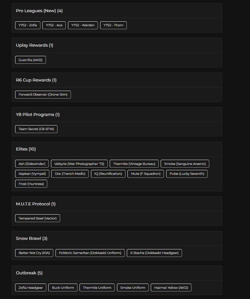250x299 pixels.
Task: Choose the Y7S2 - Warden tag
Action: (83, 25)
